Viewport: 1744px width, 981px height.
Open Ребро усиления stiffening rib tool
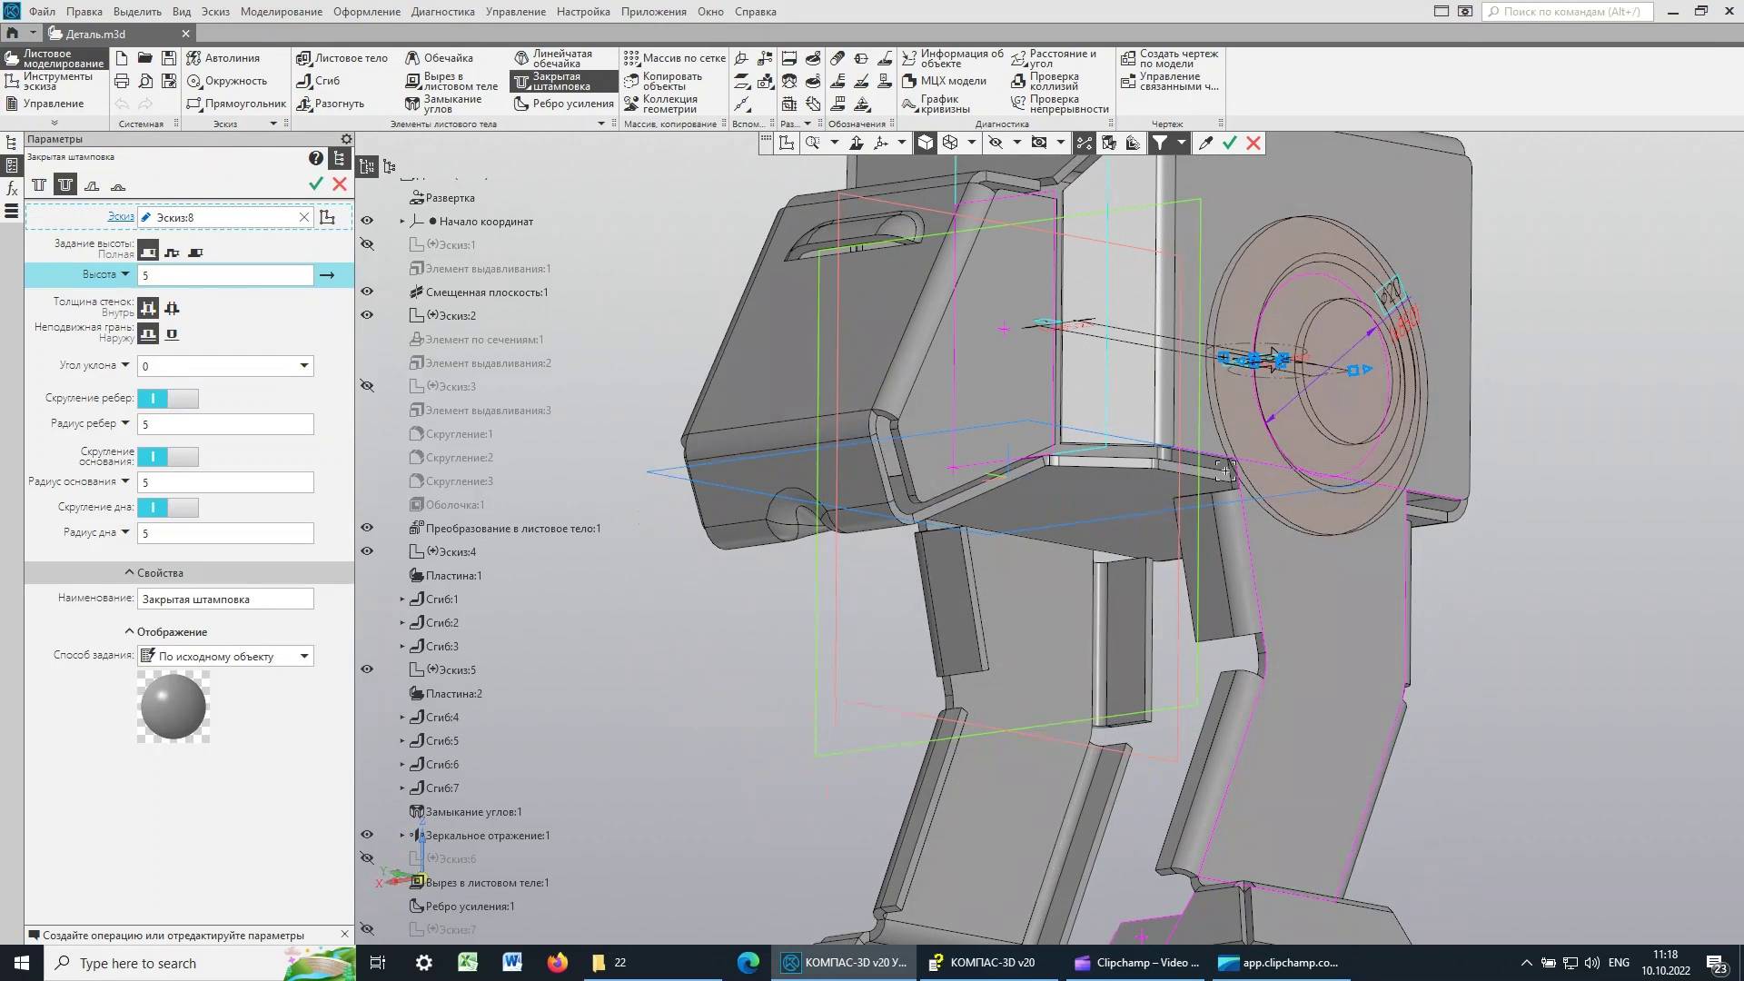[x=564, y=104]
